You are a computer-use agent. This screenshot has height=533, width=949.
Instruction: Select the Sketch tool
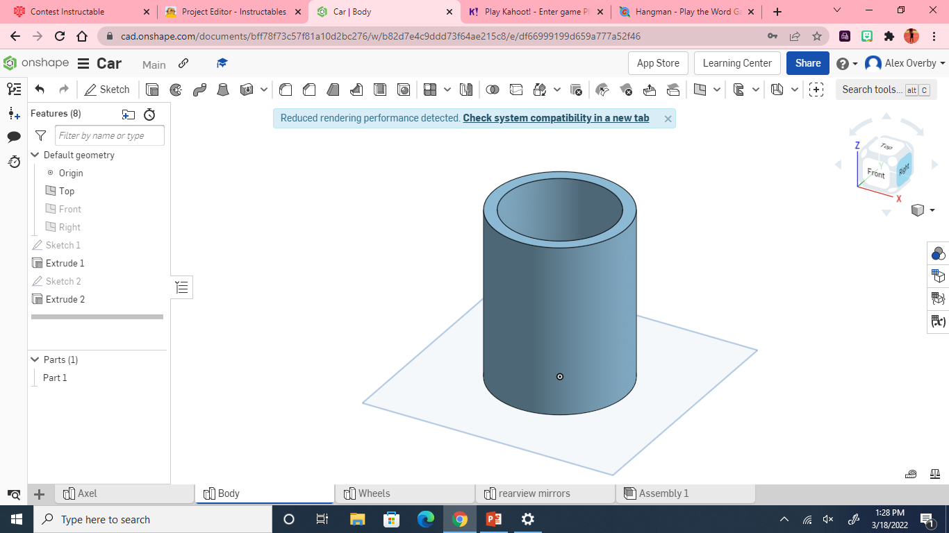click(x=108, y=89)
